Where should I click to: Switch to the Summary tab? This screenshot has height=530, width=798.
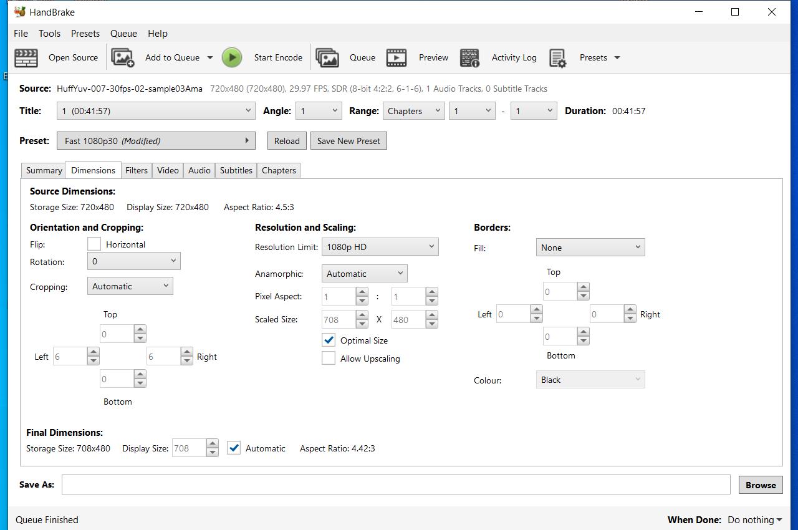pyautogui.click(x=44, y=170)
